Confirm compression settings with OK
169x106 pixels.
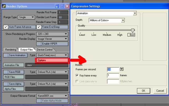pos(143,91)
